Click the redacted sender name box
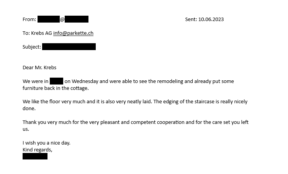288x174 pixels. pyautogui.click(x=49, y=19)
